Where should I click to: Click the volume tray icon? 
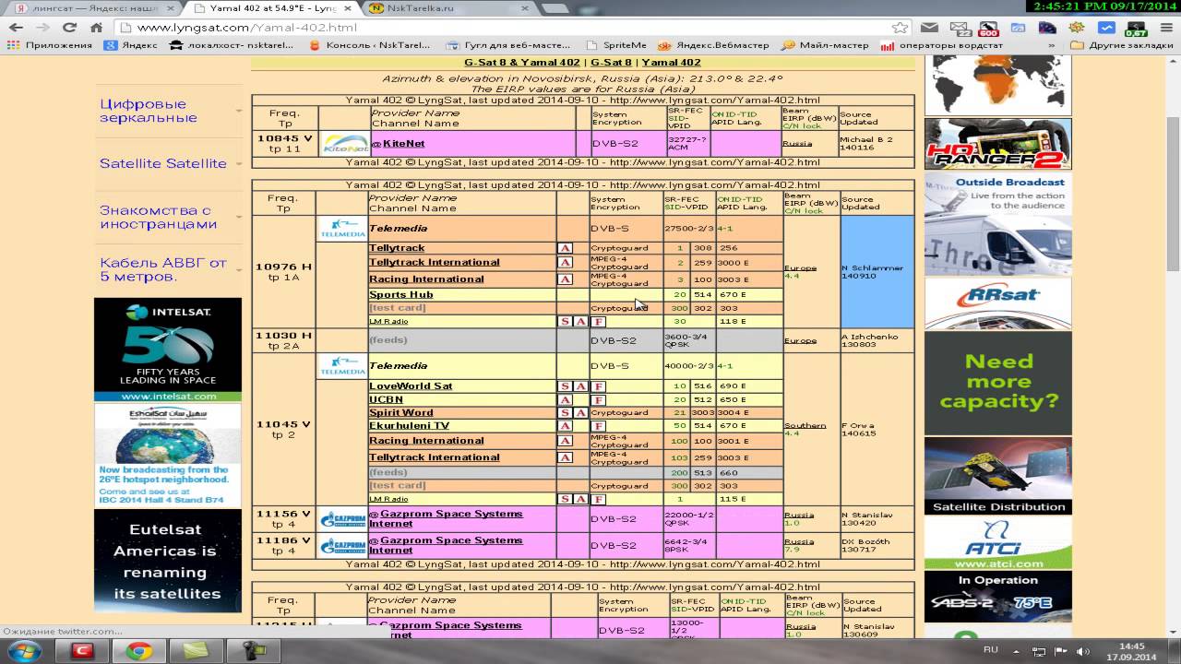(1081, 651)
